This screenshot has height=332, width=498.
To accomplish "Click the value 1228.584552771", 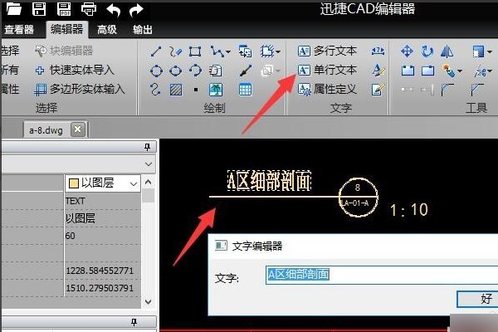I will [x=100, y=271].
